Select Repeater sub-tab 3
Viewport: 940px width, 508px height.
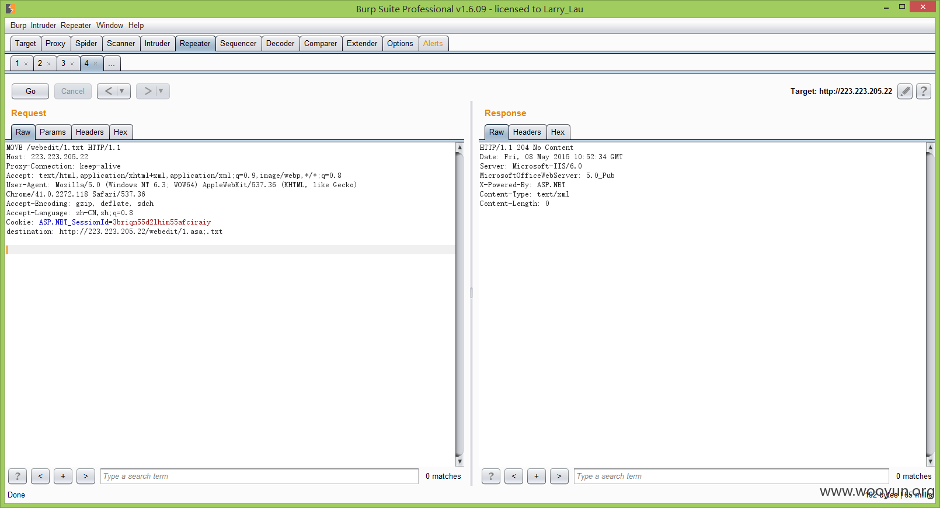64,64
